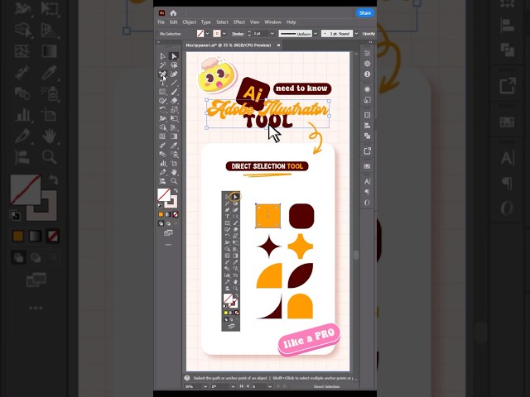Image resolution: width=530 pixels, height=397 pixels.
Task: Select the Blend tool
Action: point(162,155)
